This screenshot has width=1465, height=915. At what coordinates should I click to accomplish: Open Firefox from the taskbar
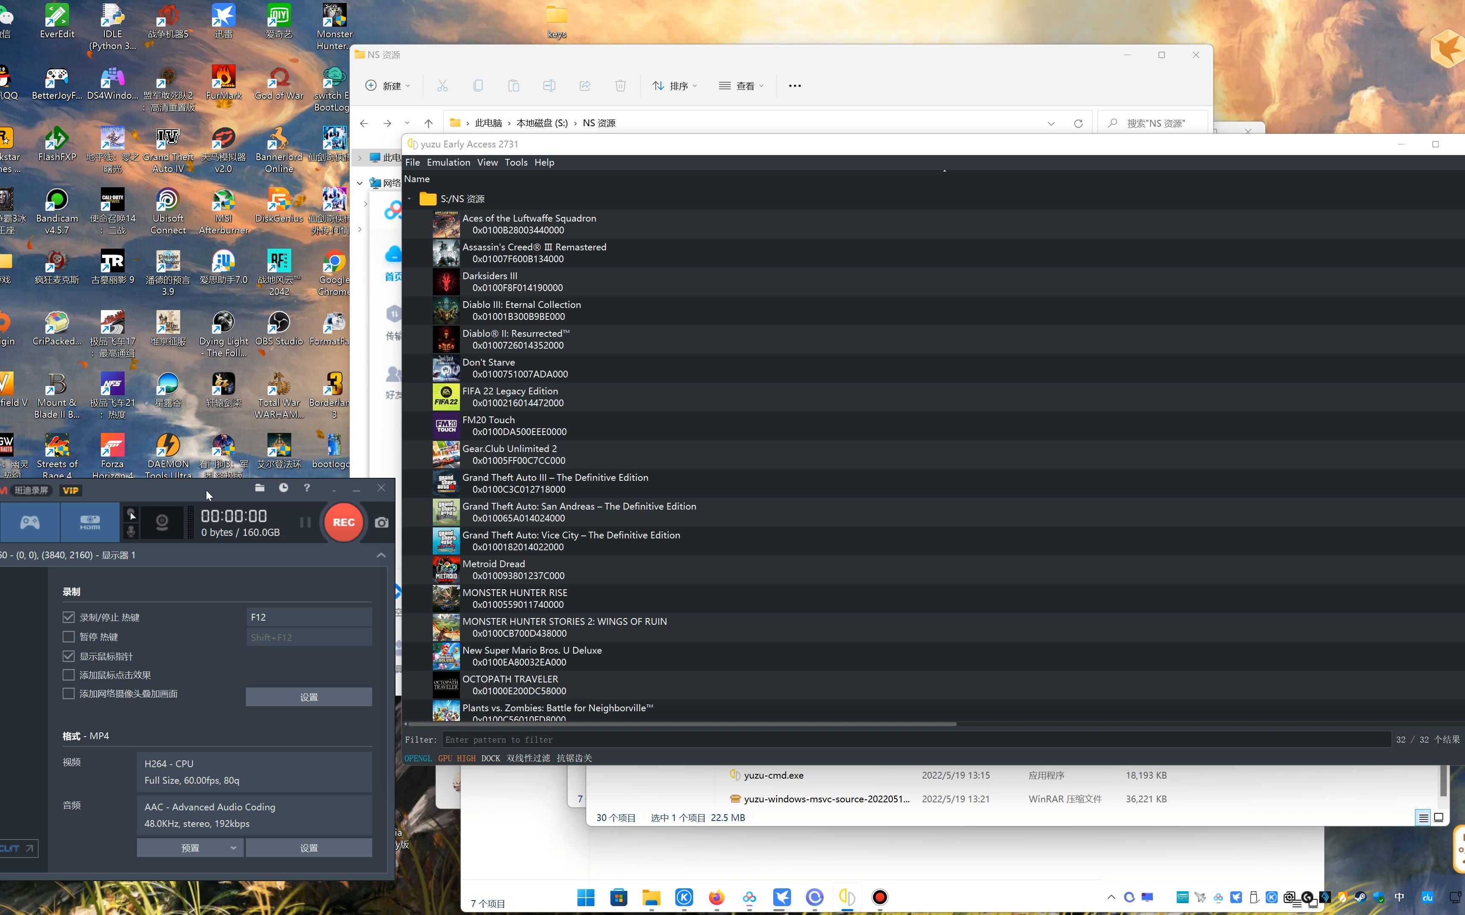coord(717,897)
